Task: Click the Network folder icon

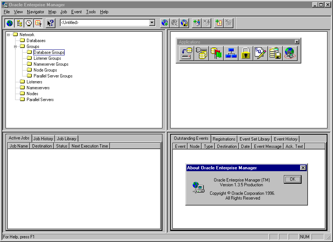Action: pyautogui.click(x=15, y=34)
